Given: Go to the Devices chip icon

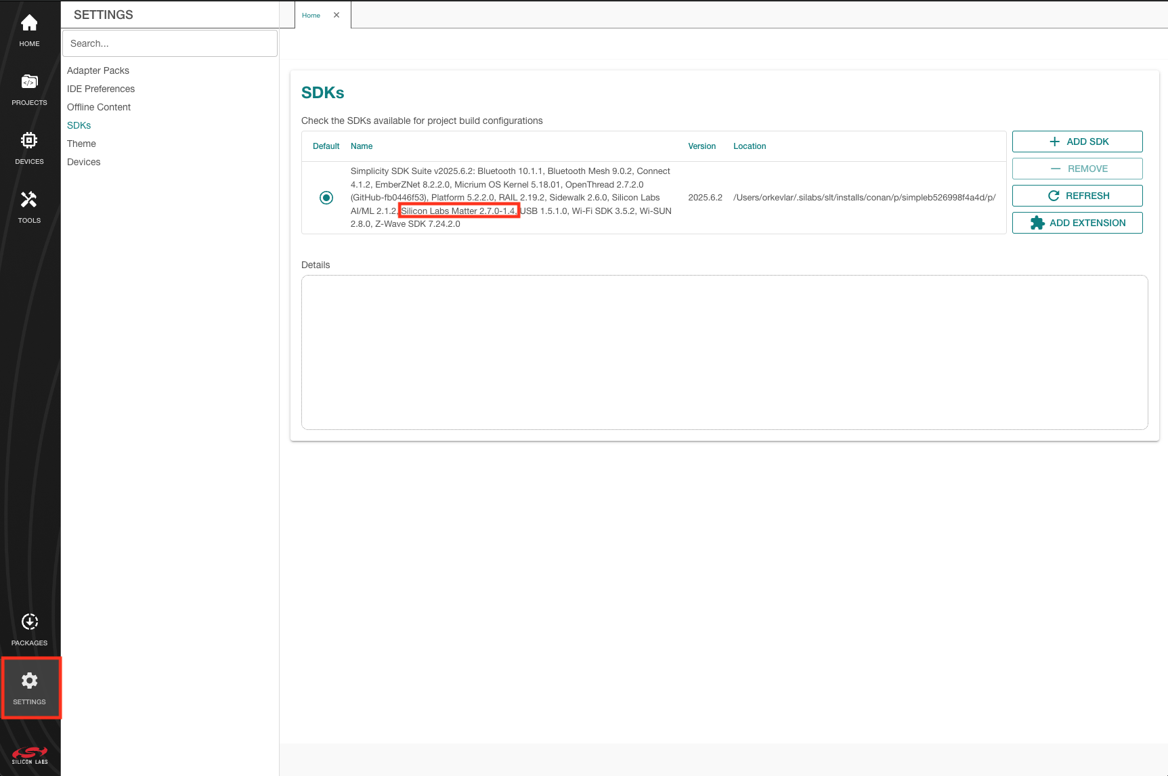Looking at the screenshot, I should pyautogui.click(x=29, y=141).
